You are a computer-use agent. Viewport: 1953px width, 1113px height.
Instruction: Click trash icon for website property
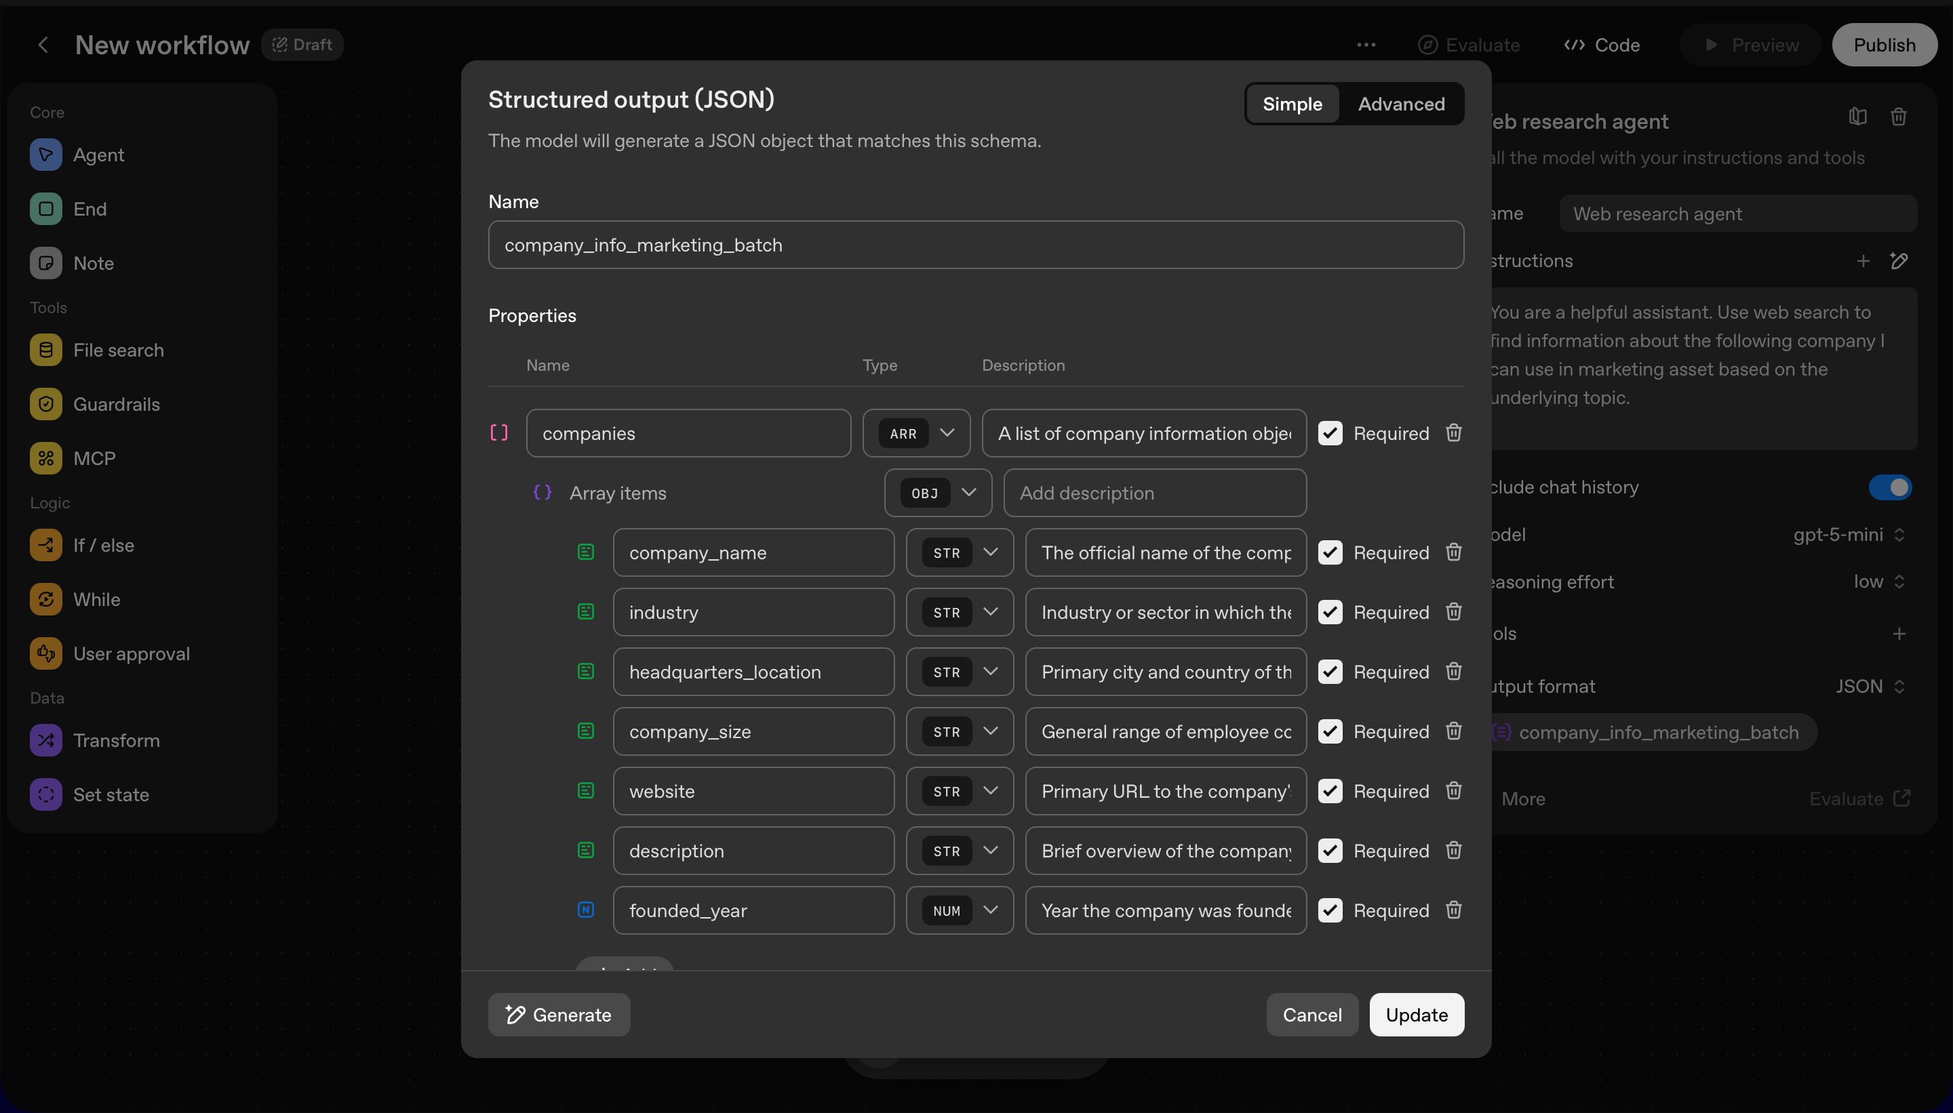(x=1453, y=790)
